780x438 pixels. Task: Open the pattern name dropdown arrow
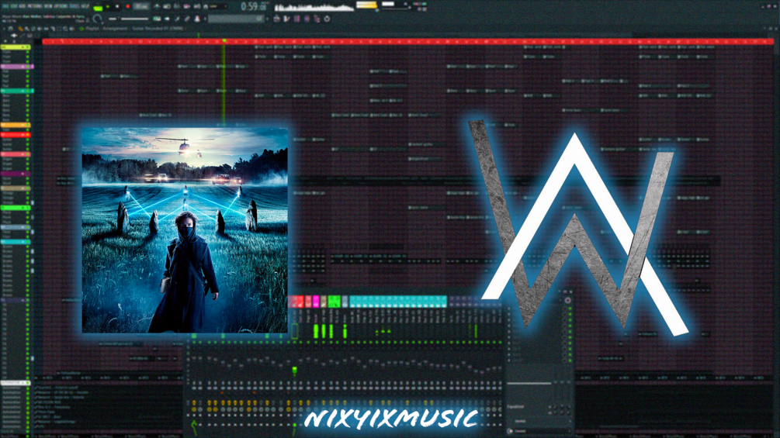(268, 19)
